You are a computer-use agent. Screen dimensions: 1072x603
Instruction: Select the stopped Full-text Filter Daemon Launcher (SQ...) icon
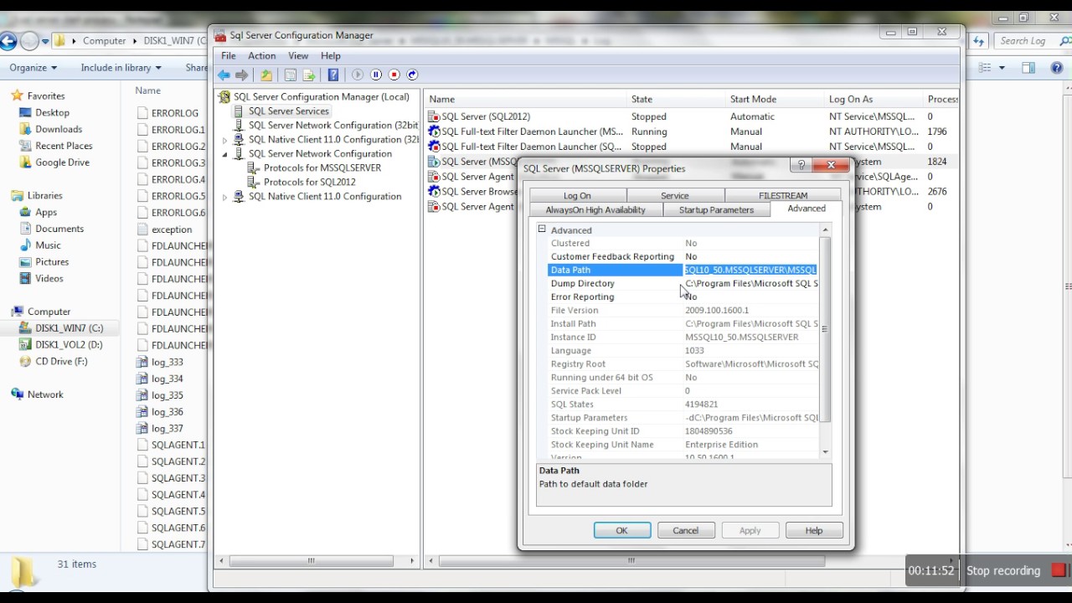click(434, 147)
